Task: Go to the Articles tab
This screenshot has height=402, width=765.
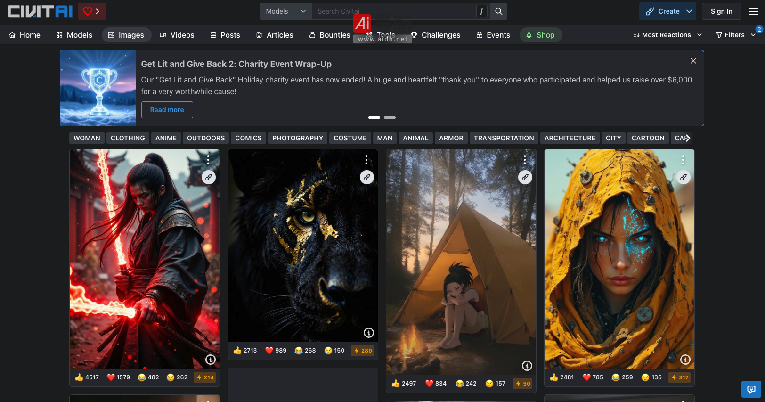Action: 274,35
